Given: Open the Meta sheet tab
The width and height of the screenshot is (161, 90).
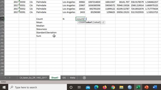Looking at the screenshot, I should click(x=72, y=78).
